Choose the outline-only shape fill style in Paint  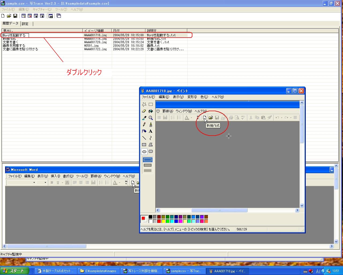click(148, 160)
